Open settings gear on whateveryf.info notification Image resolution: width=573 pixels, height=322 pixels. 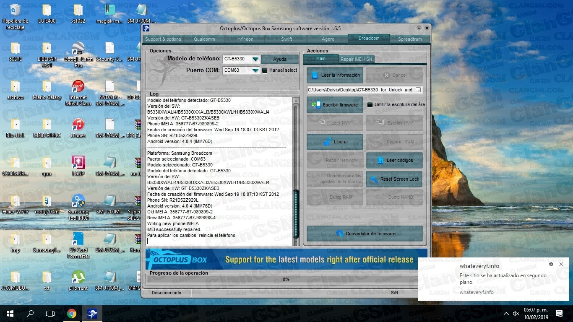(x=551, y=264)
